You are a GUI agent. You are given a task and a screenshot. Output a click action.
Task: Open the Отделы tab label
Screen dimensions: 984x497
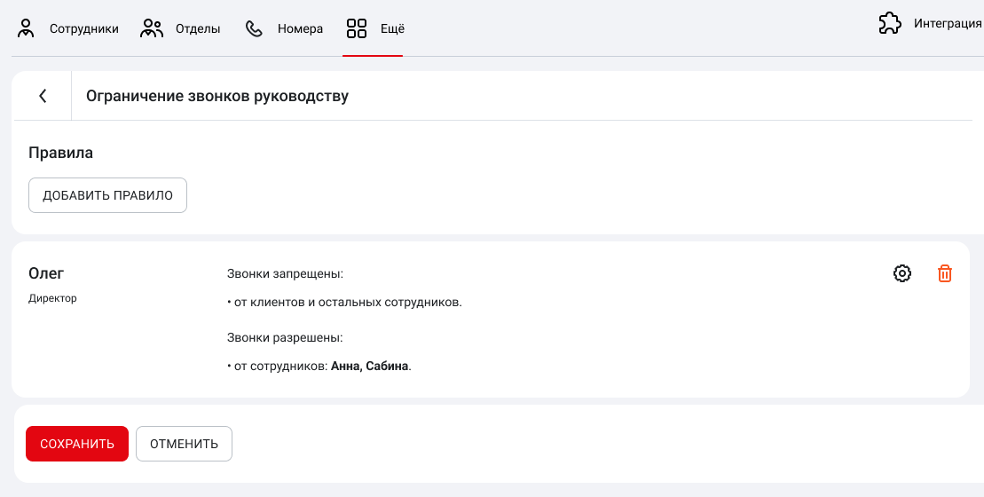point(198,28)
